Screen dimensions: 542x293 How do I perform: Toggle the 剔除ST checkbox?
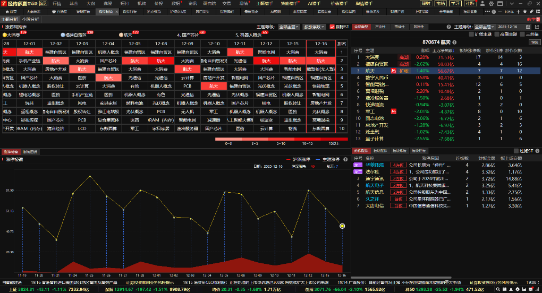pyautogui.click(x=332, y=27)
